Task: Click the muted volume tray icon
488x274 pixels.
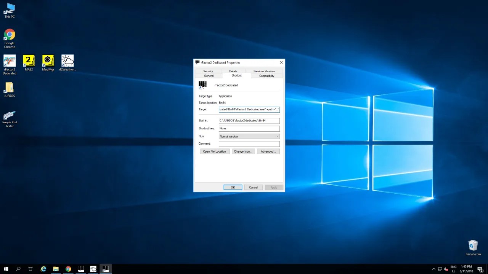Action: 446,269
